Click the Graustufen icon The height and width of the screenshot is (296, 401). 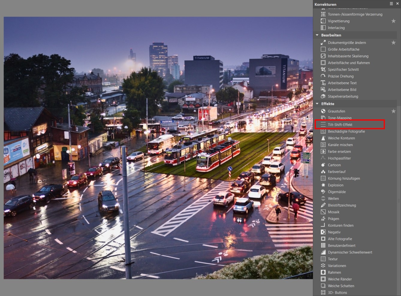coord(323,111)
